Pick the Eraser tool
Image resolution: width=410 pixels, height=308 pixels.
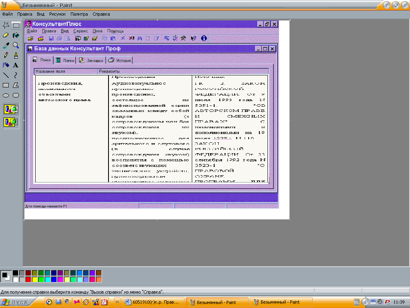[6, 35]
